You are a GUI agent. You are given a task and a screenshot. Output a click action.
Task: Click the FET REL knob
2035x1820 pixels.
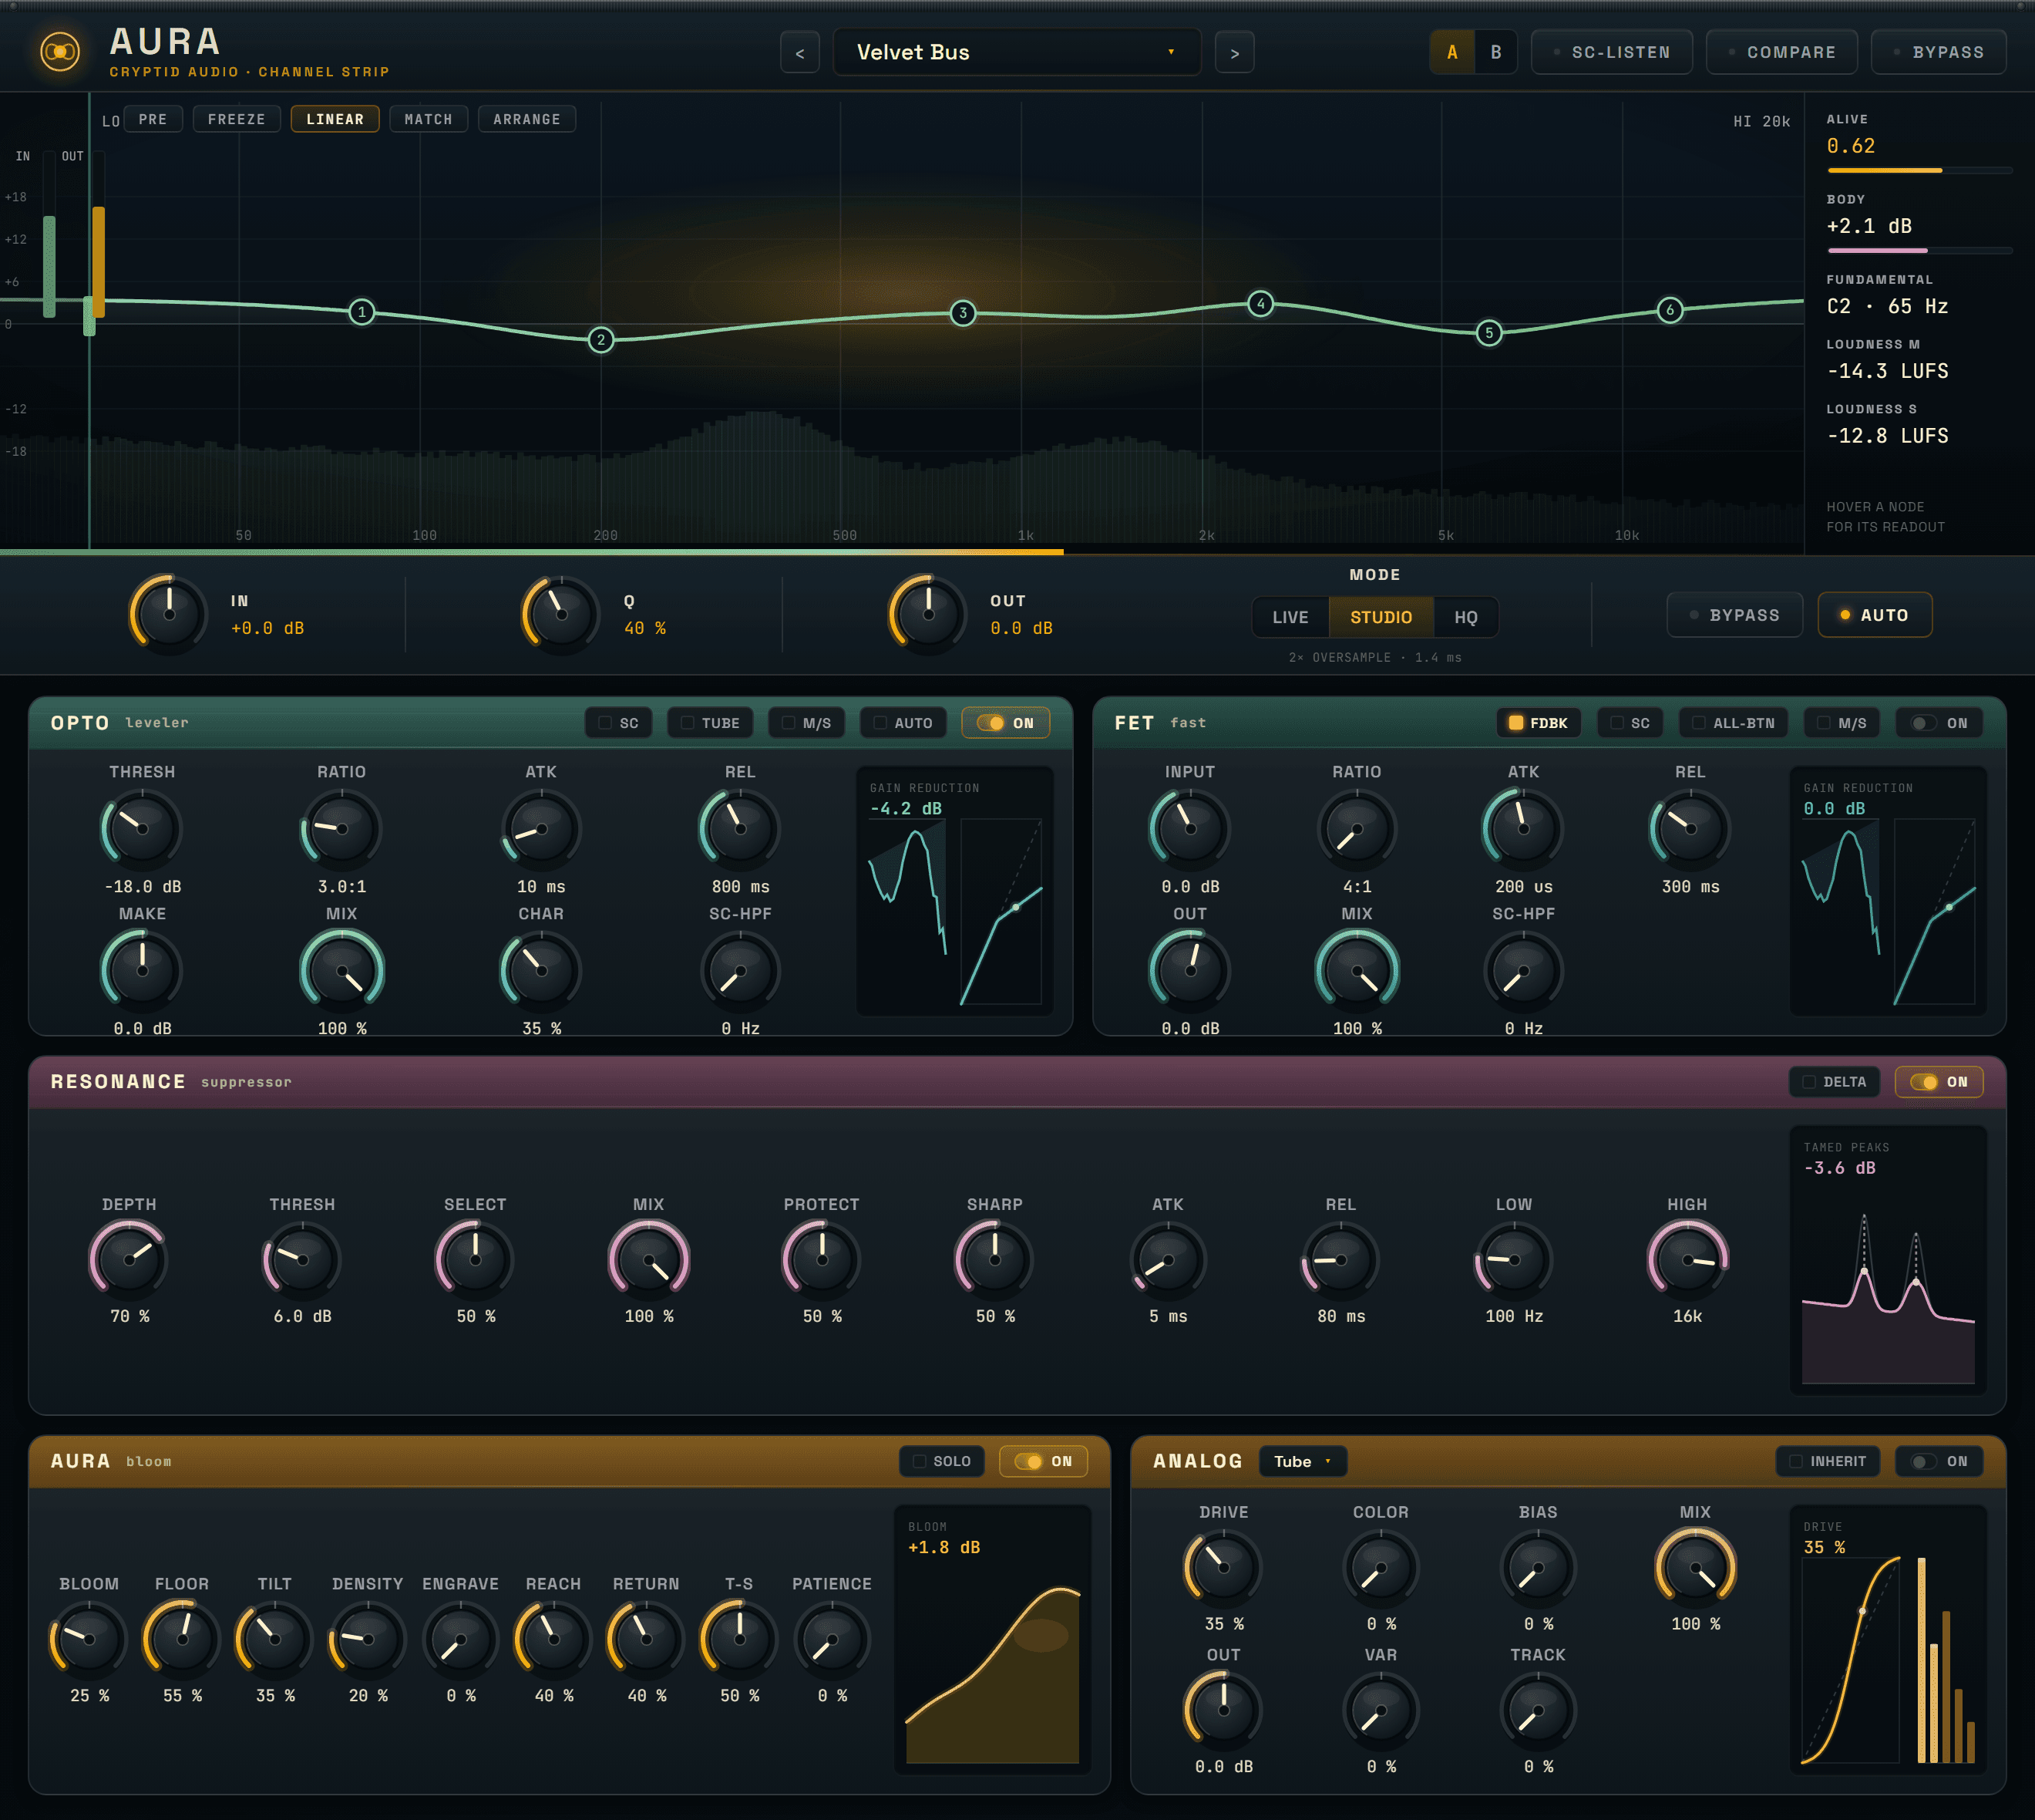[1690, 828]
